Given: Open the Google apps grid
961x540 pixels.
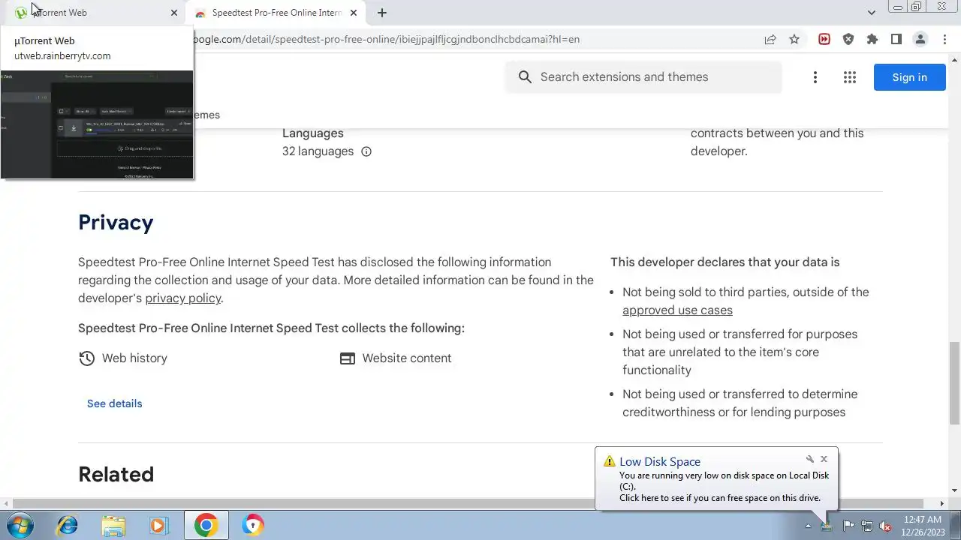Looking at the screenshot, I should pyautogui.click(x=850, y=77).
